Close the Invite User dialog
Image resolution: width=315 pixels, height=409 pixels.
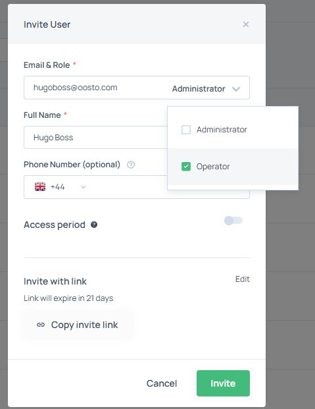(x=246, y=24)
